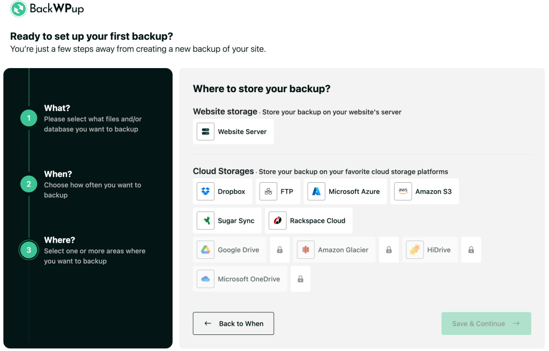The height and width of the screenshot is (351, 549).
Task: Click Save & Continue button
Action: pos(486,323)
